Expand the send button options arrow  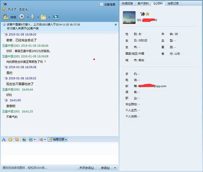coord(115,168)
